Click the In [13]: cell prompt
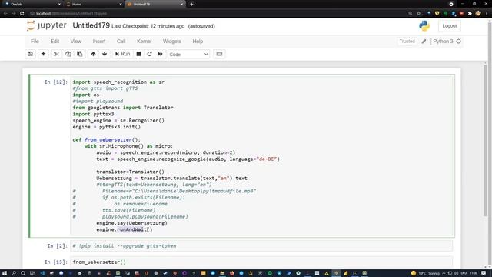492x277 pixels. point(56,262)
